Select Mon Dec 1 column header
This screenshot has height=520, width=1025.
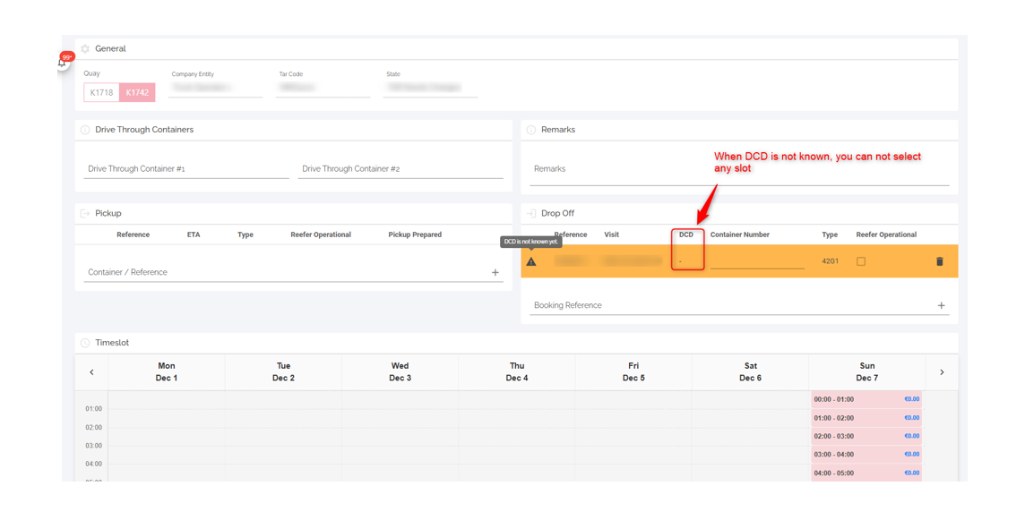tap(167, 372)
